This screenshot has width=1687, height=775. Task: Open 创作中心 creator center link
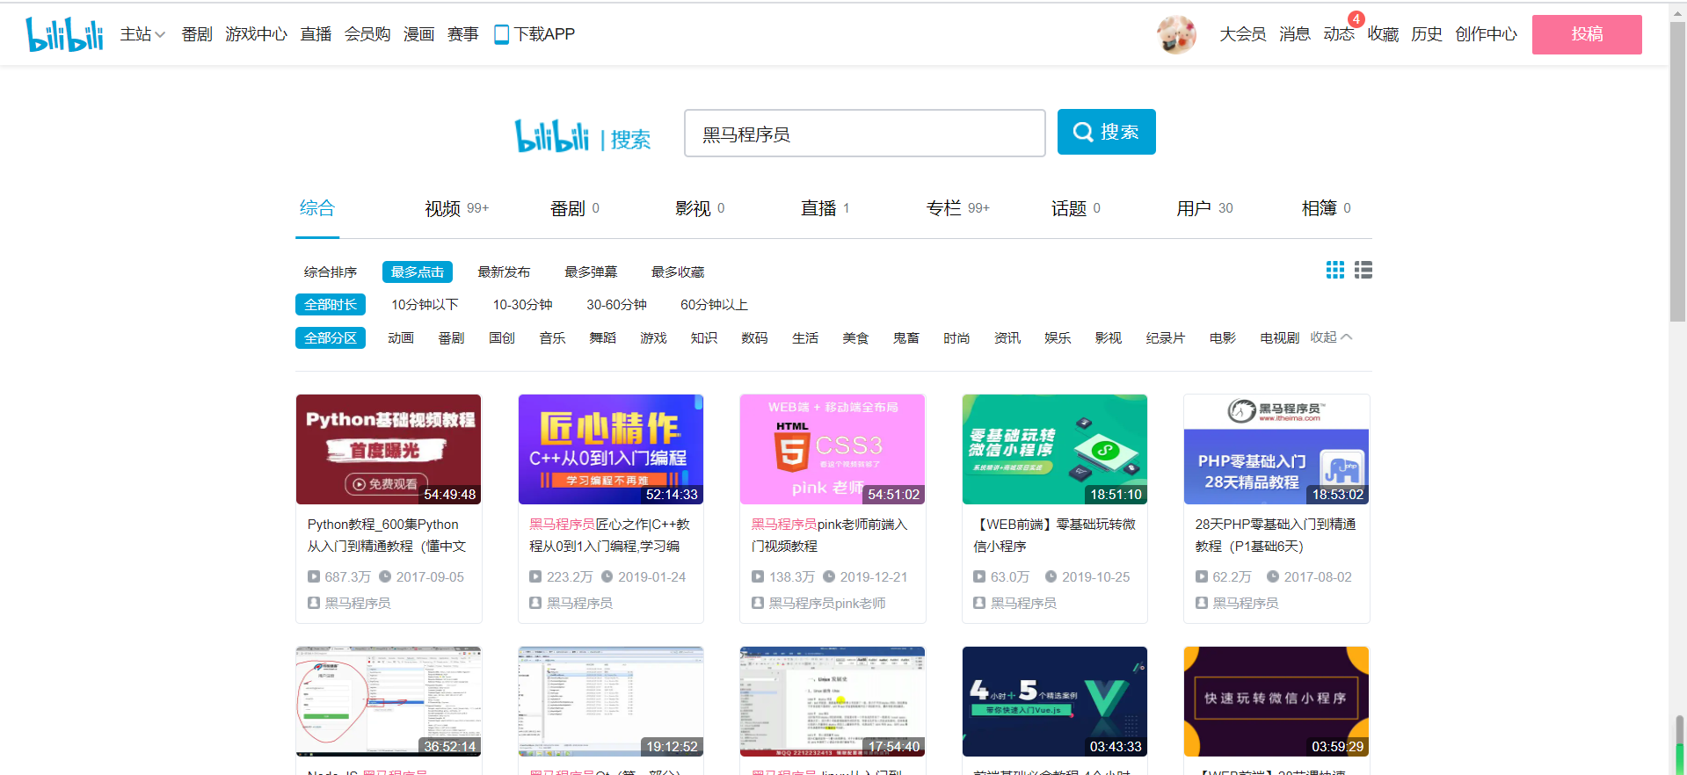1486,34
